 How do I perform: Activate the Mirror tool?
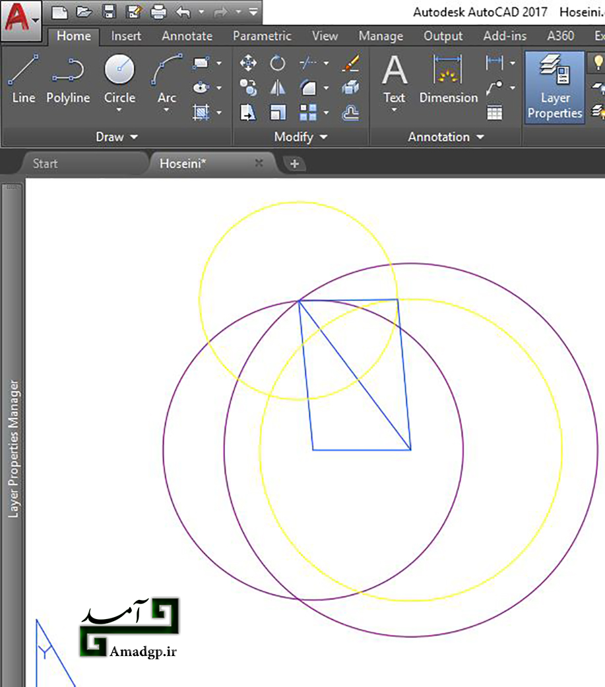coord(277,88)
